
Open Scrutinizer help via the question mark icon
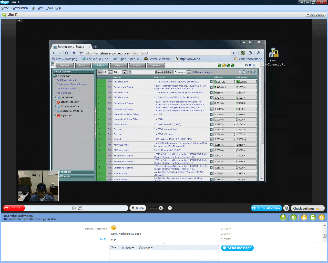254,72
